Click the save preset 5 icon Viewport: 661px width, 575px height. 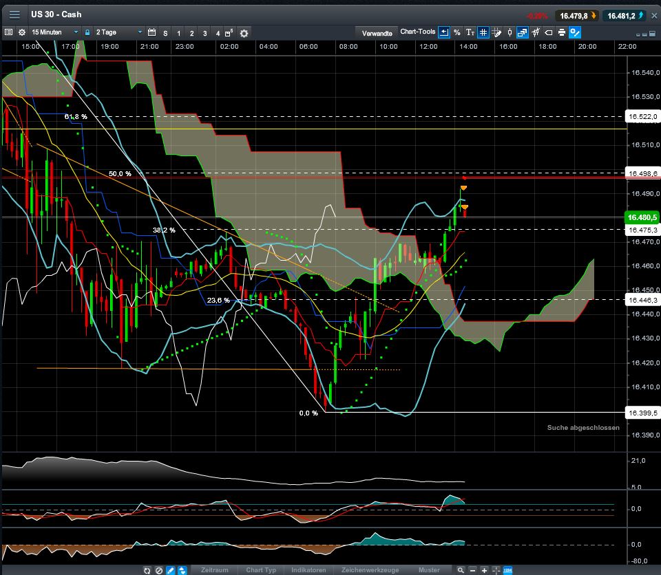coord(229,32)
